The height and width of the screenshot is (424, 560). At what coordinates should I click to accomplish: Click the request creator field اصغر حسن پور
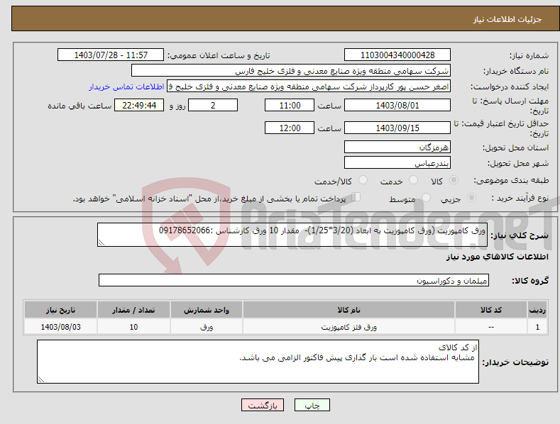(x=309, y=87)
